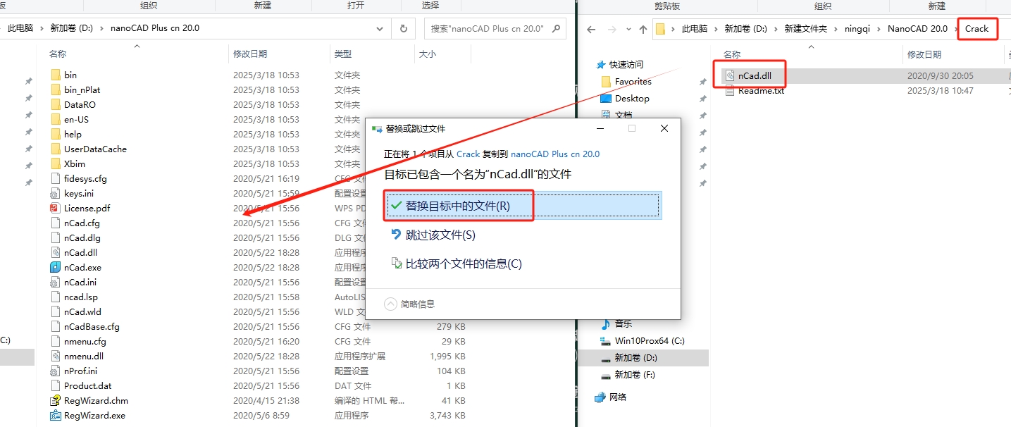Click the Readme.txt file icon
This screenshot has width=1011, height=427.
tap(729, 90)
